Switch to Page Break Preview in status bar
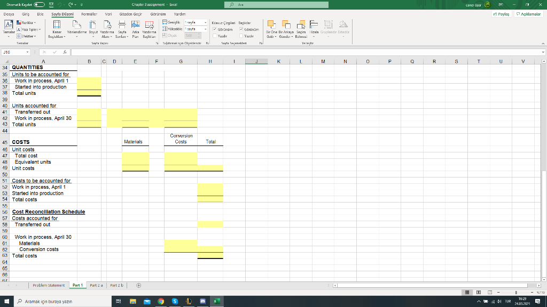 coord(490,293)
